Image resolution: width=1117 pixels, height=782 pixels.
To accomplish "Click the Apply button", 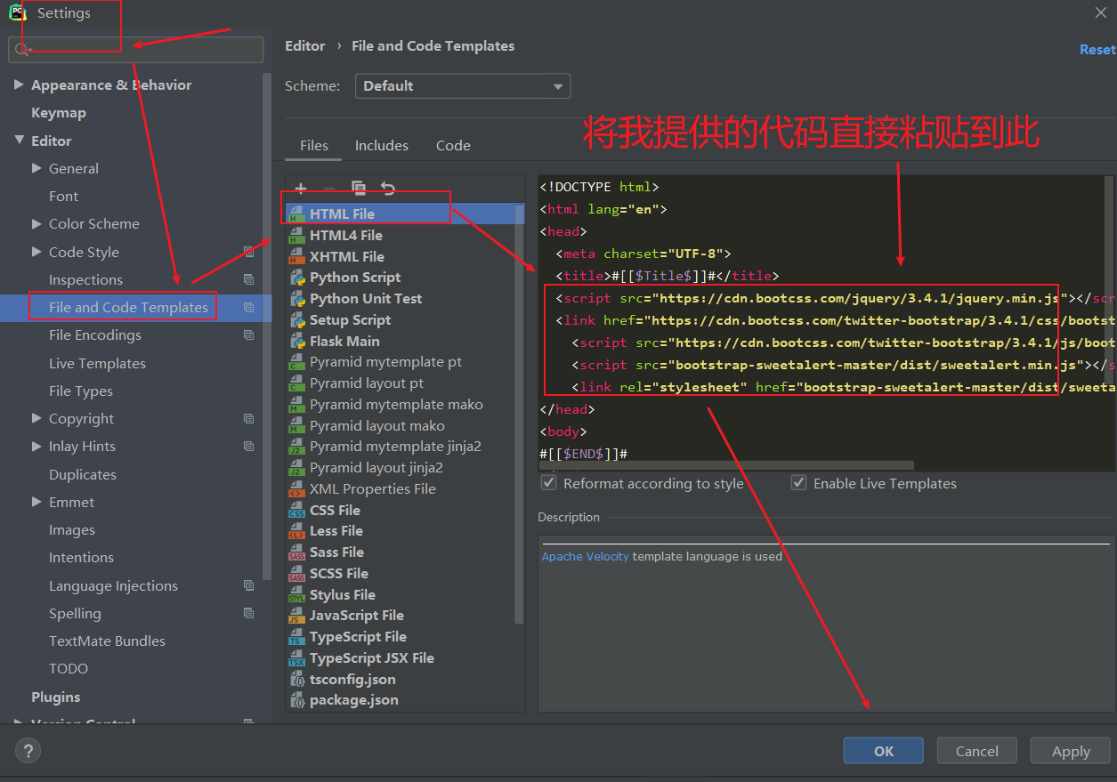I will 1071,751.
